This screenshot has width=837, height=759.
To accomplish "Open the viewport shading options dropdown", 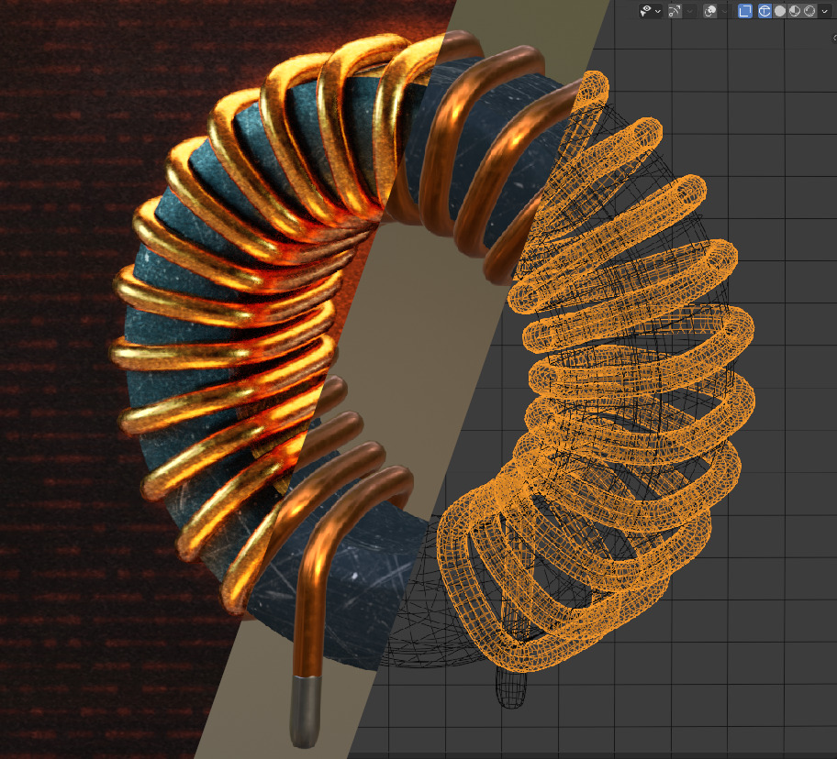I will pyautogui.click(x=824, y=11).
